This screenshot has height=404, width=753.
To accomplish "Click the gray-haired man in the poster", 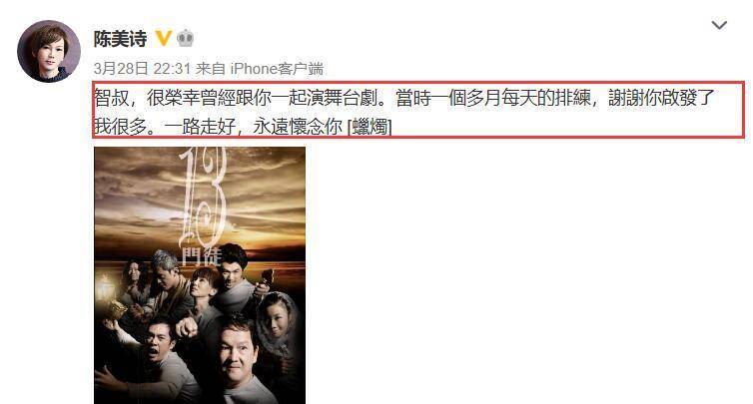I will (167, 278).
